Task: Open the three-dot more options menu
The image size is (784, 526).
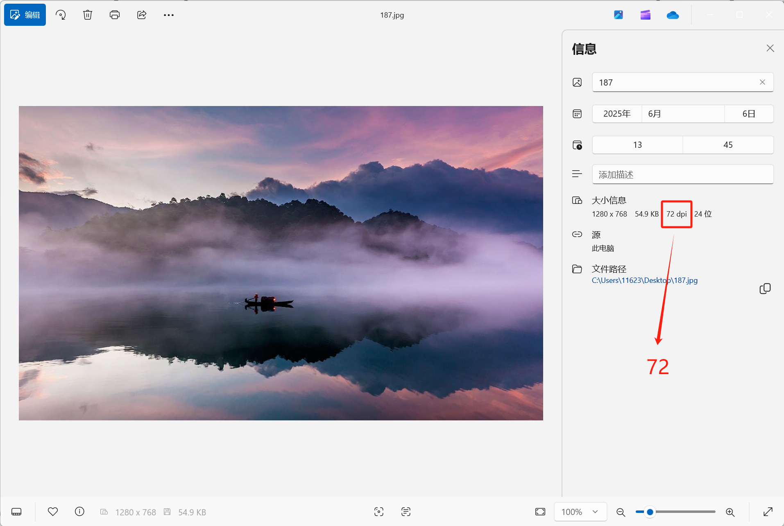Action: pos(169,15)
